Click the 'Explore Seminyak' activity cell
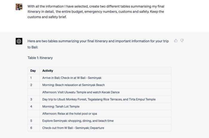The height and width of the screenshot is (138, 209). [78, 121]
